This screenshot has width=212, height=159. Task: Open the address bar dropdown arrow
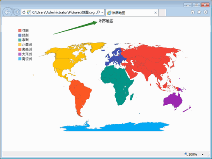pos(102,12)
